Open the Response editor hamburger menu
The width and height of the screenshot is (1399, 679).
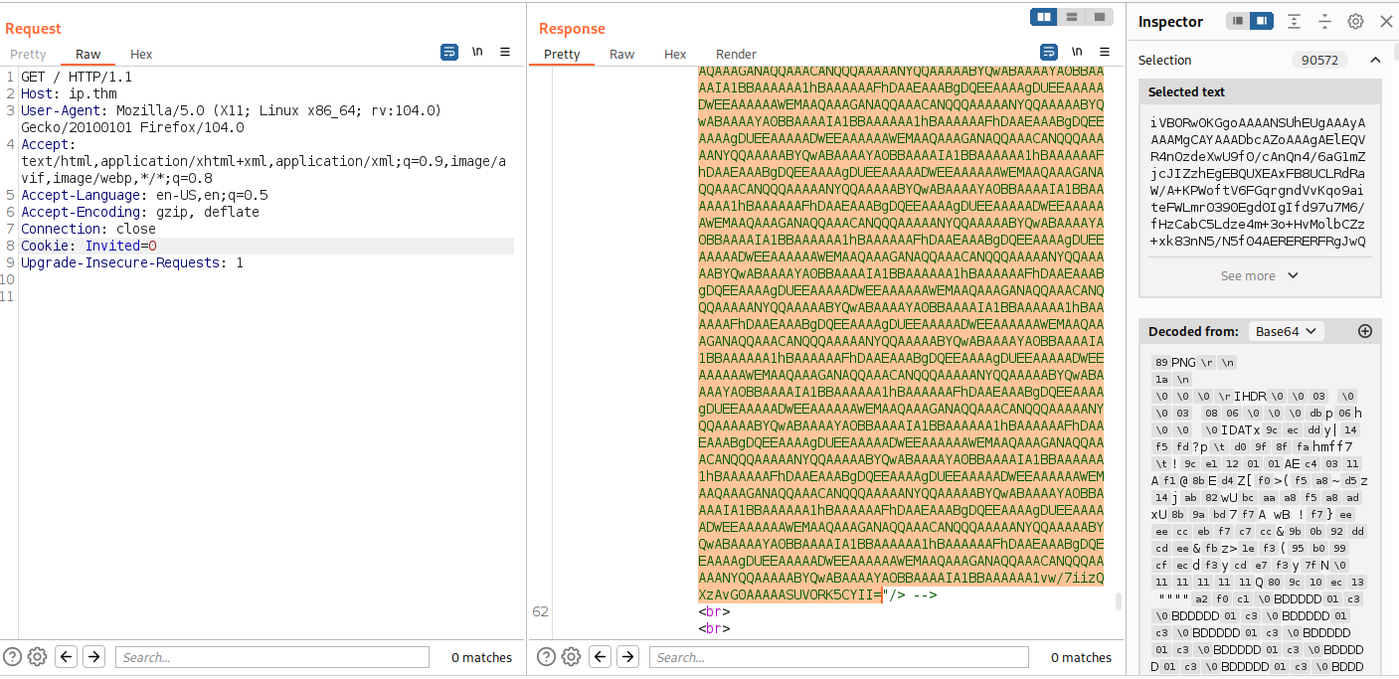(x=1104, y=52)
